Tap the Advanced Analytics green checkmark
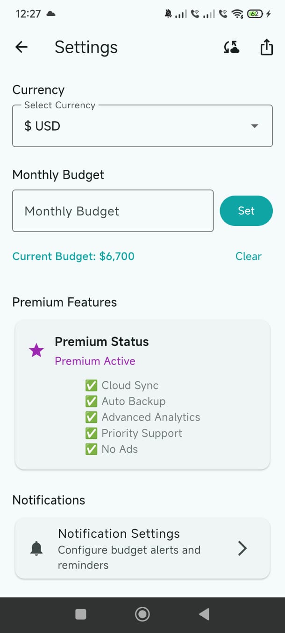The image size is (285, 633). [91, 417]
